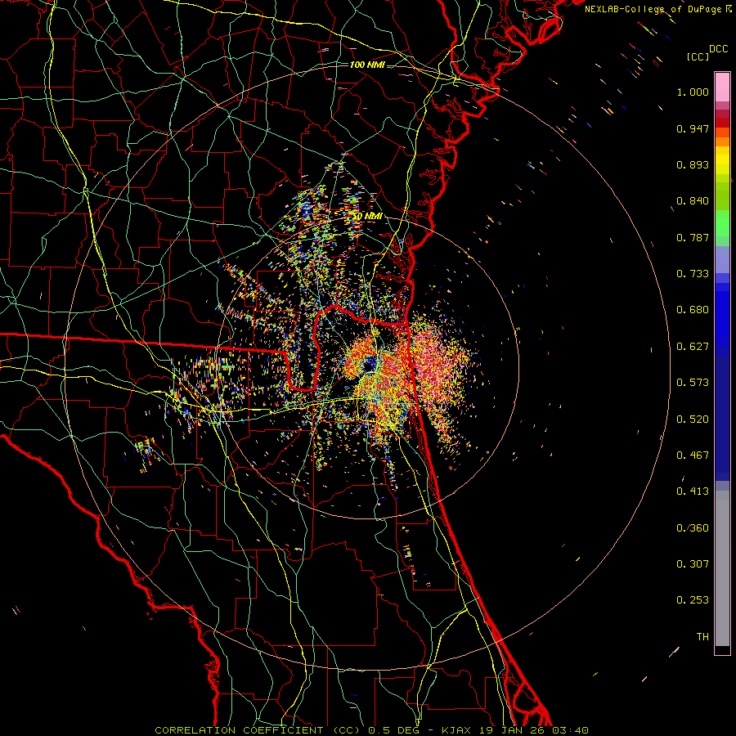The height and width of the screenshot is (736, 736).
Task: Click the dark blue radar site center
Action: [x=369, y=363]
